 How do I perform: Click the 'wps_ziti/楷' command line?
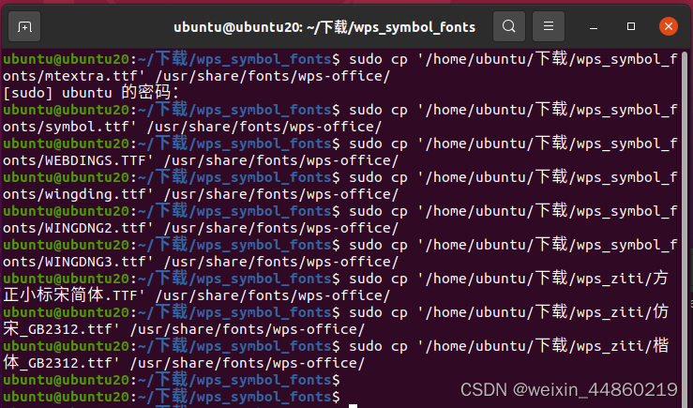(x=336, y=346)
